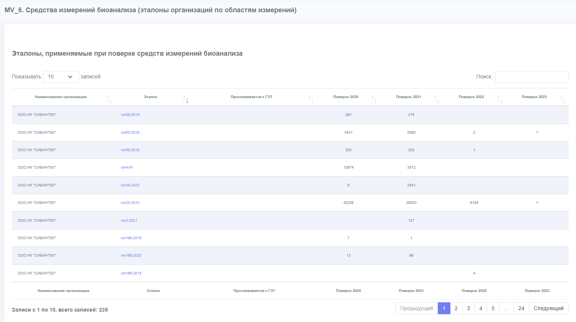
Task: Select the value 202 in гэт58-2018 row
Action: [411, 150]
